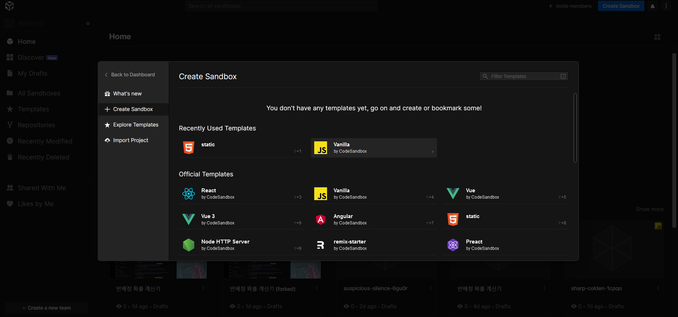Viewport: 678px width, 317px height.
Task: Go Back to Dashboard
Action: [130, 75]
